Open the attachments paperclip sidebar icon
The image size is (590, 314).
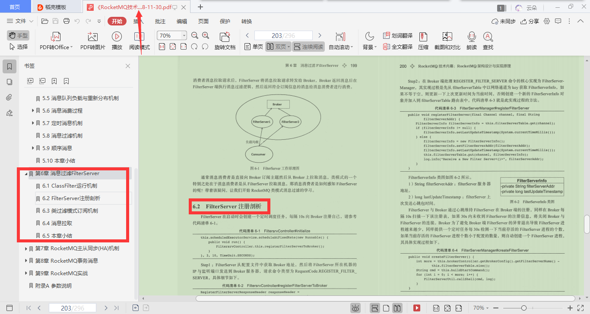[x=10, y=97]
